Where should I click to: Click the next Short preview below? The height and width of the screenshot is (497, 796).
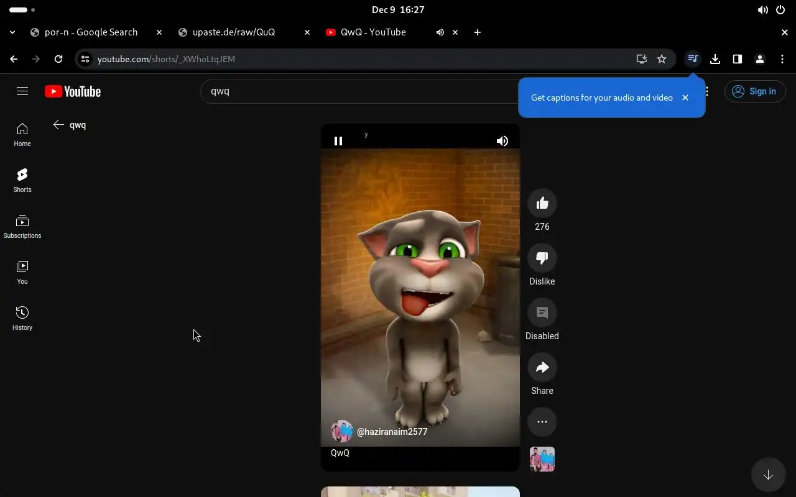(420, 491)
